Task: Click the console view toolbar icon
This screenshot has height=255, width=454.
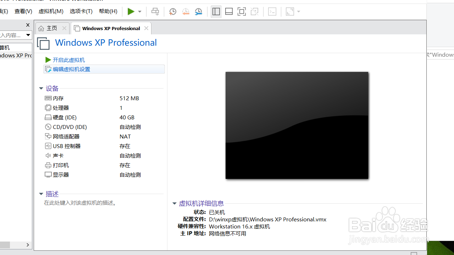Action: [x=272, y=12]
